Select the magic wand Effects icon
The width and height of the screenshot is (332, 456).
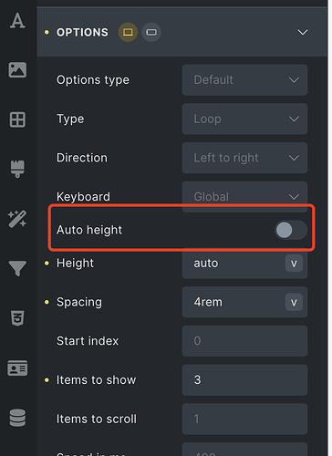tap(17, 219)
